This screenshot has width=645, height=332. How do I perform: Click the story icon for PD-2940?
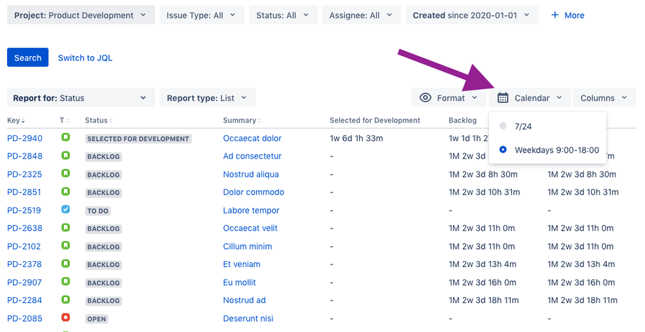(65, 138)
